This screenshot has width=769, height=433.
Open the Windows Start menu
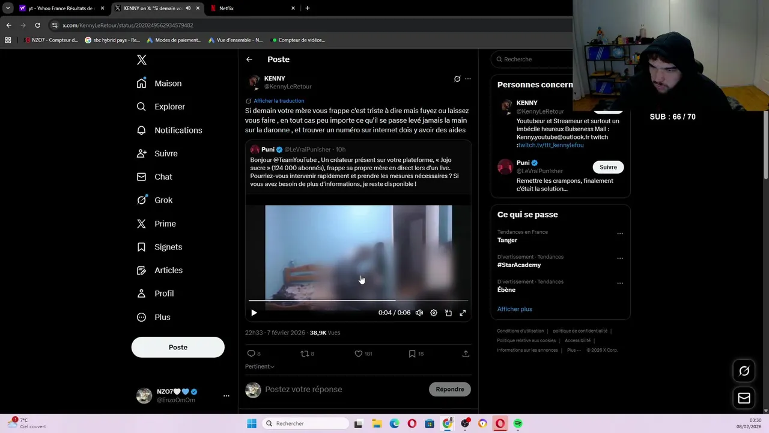click(x=252, y=423)
